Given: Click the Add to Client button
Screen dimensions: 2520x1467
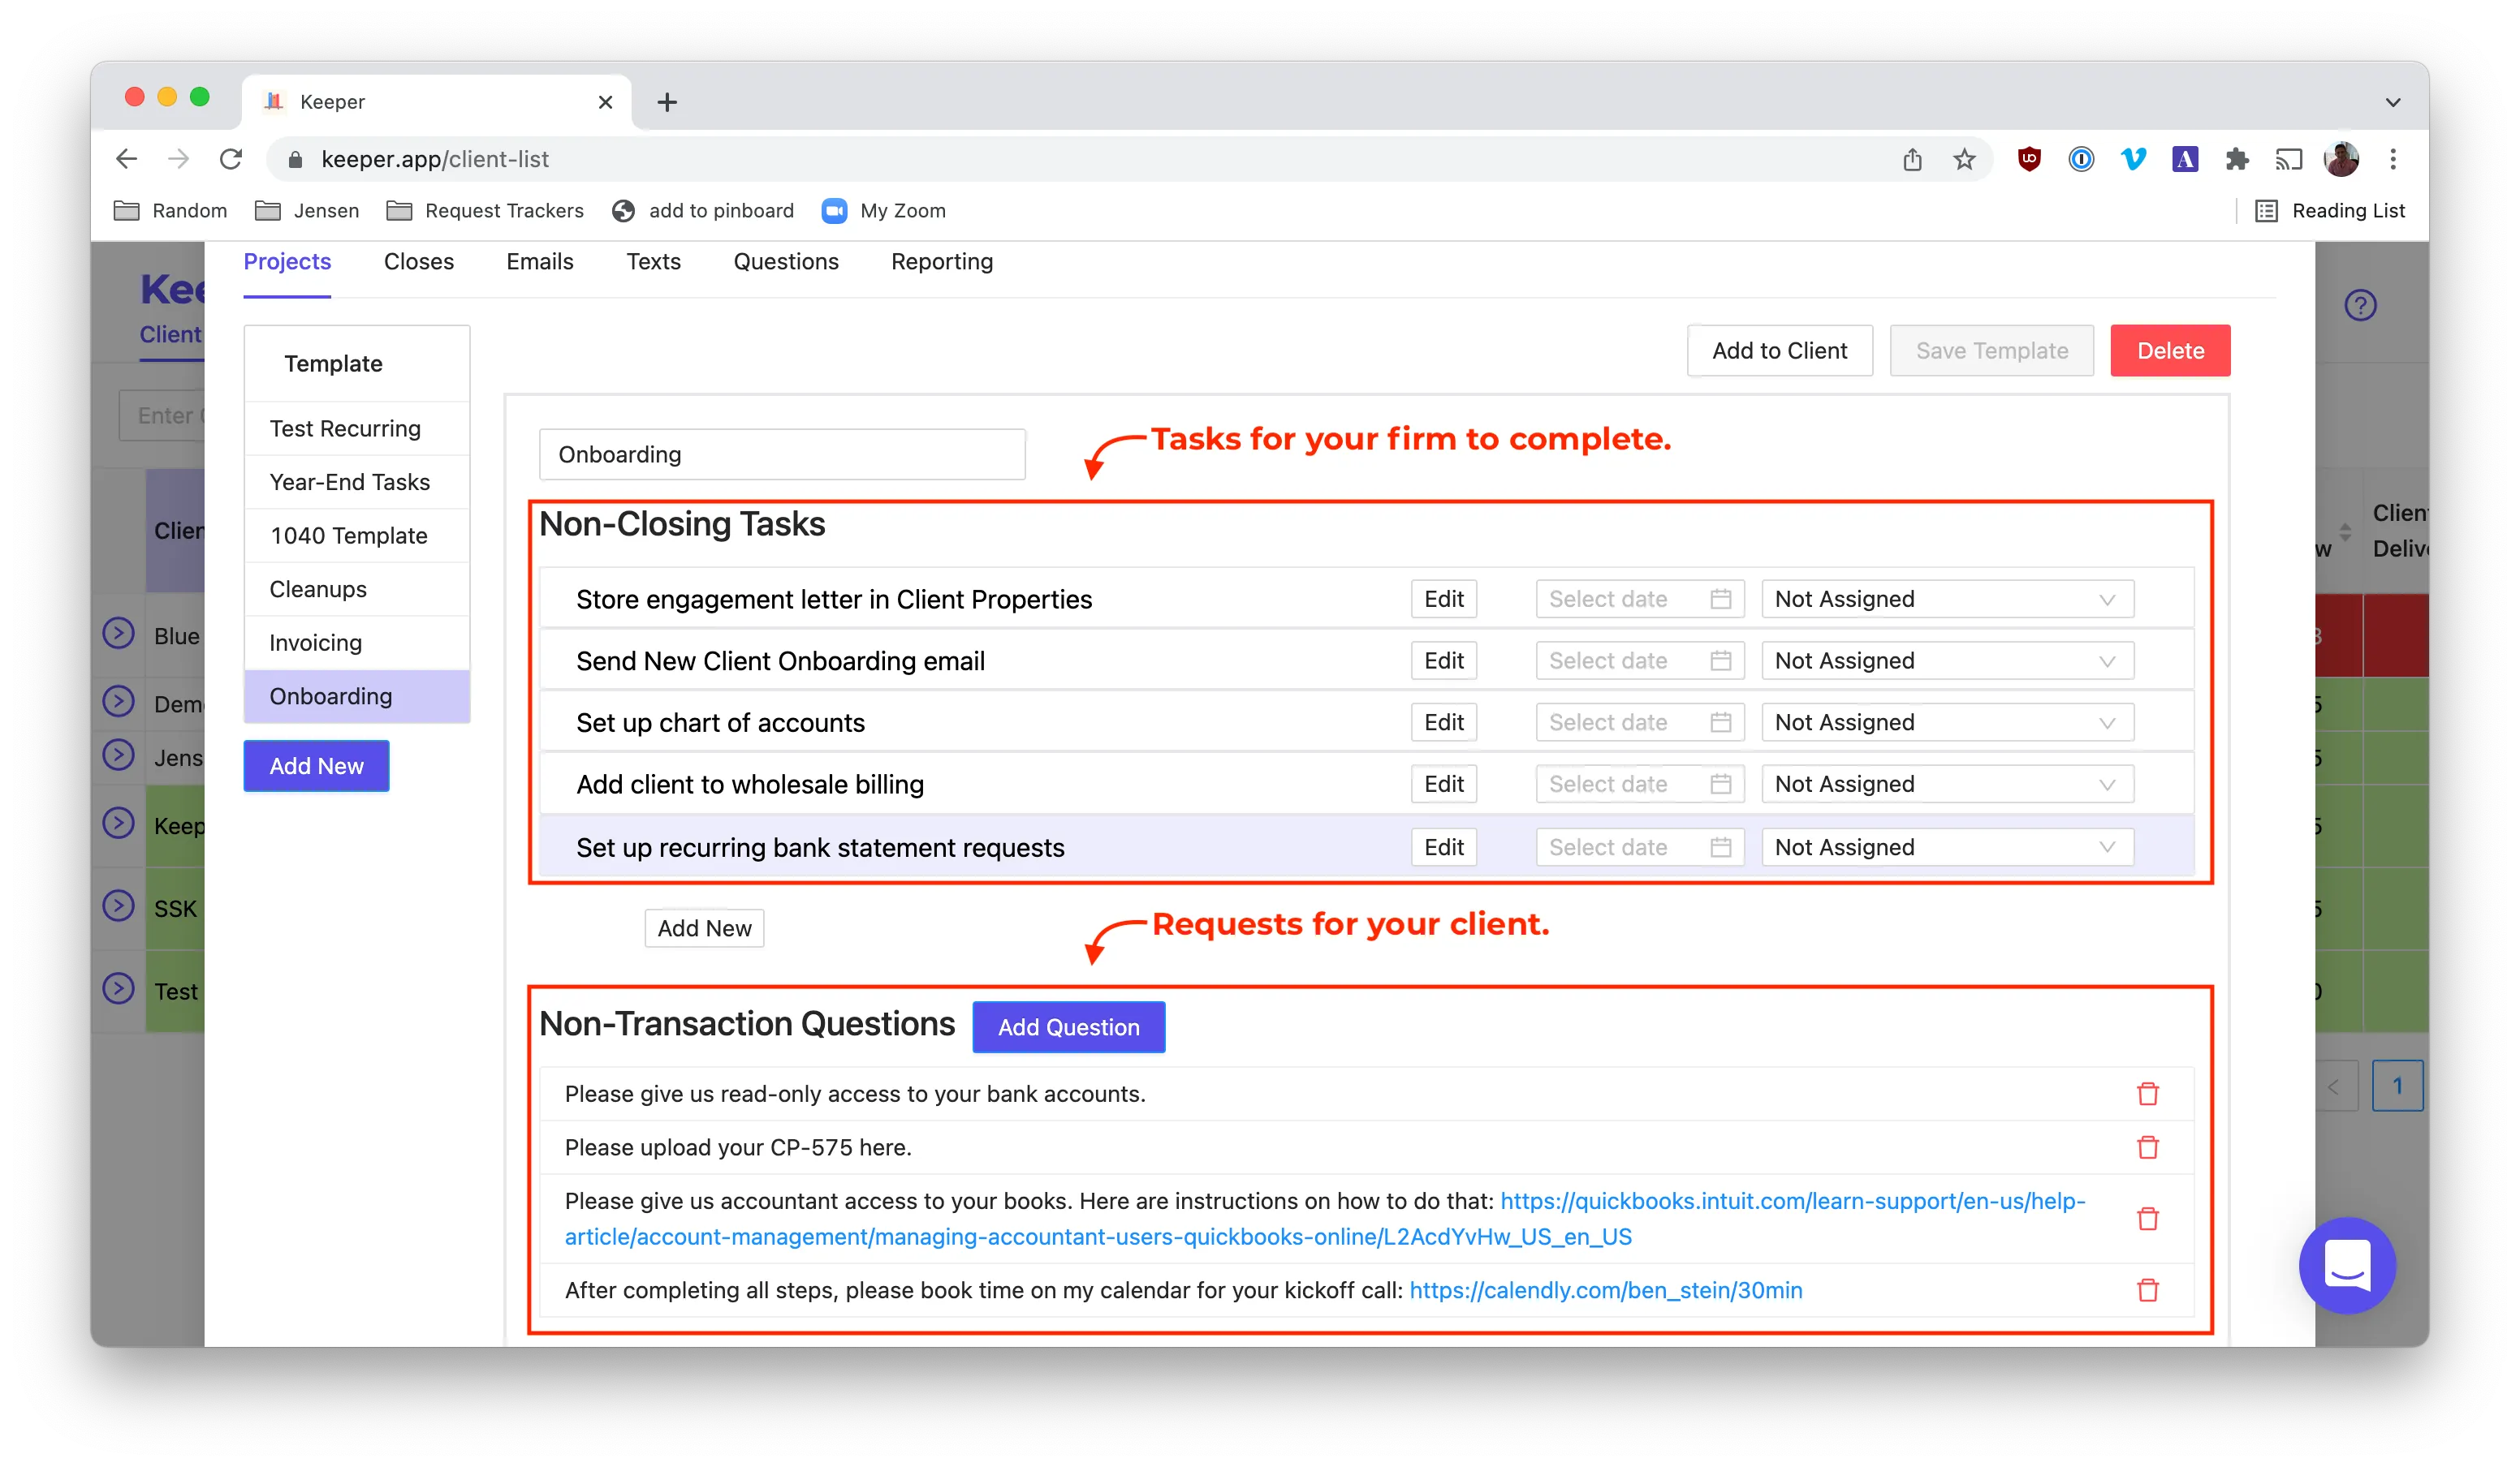Looking at the screenshot, I should point(1780,351).
